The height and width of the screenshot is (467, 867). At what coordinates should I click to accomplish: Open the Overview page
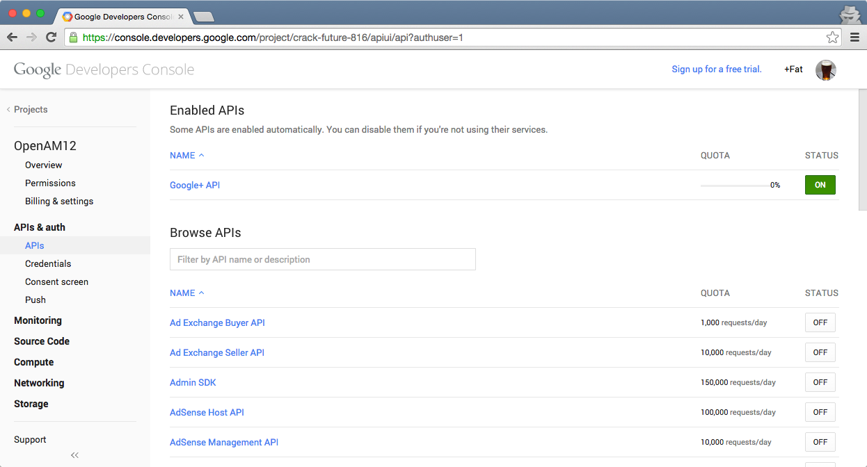43,165
